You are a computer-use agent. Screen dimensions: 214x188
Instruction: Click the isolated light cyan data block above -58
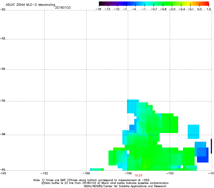[193, 132]
